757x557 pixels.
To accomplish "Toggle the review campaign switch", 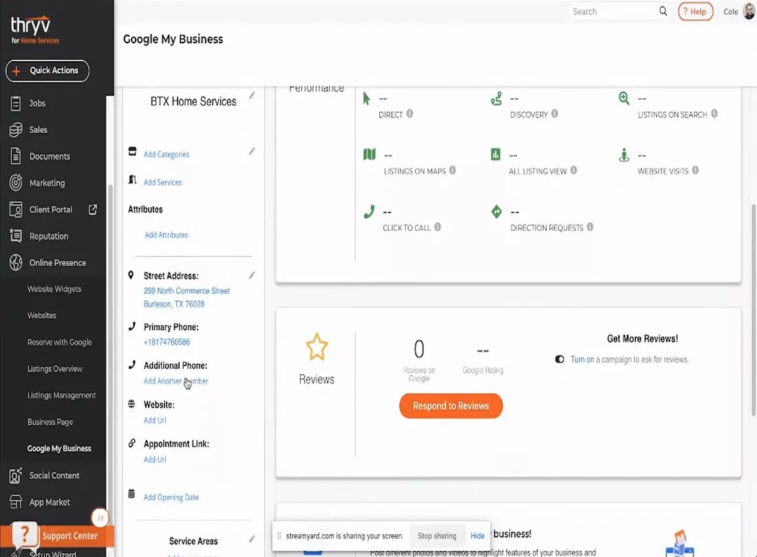I will click(x=559, y=359).
